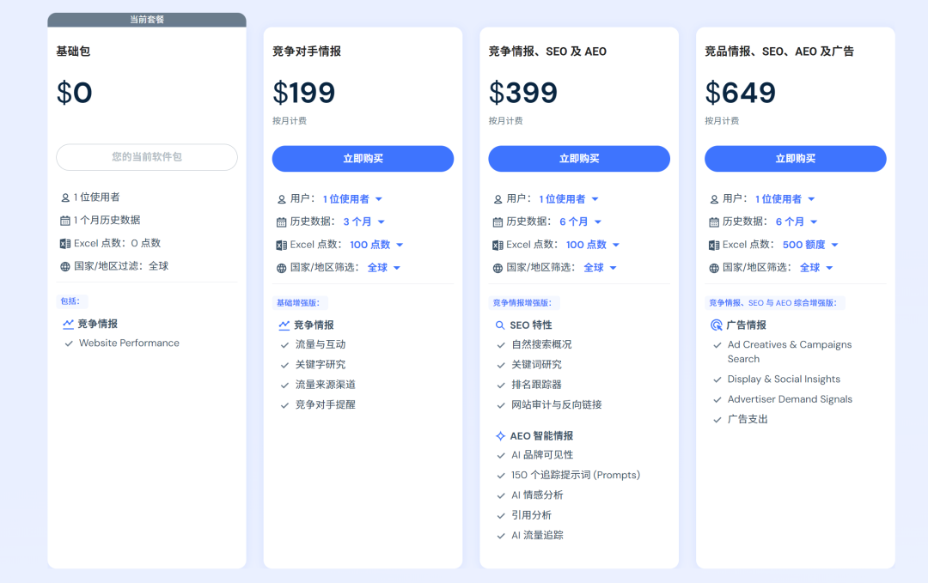Click 引用分析 feature text

tap(532, 515)
